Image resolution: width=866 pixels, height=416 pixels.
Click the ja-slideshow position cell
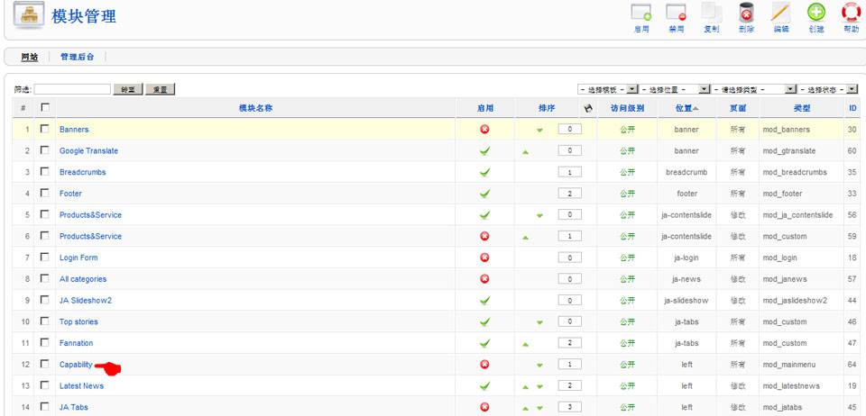coord(686,301)
